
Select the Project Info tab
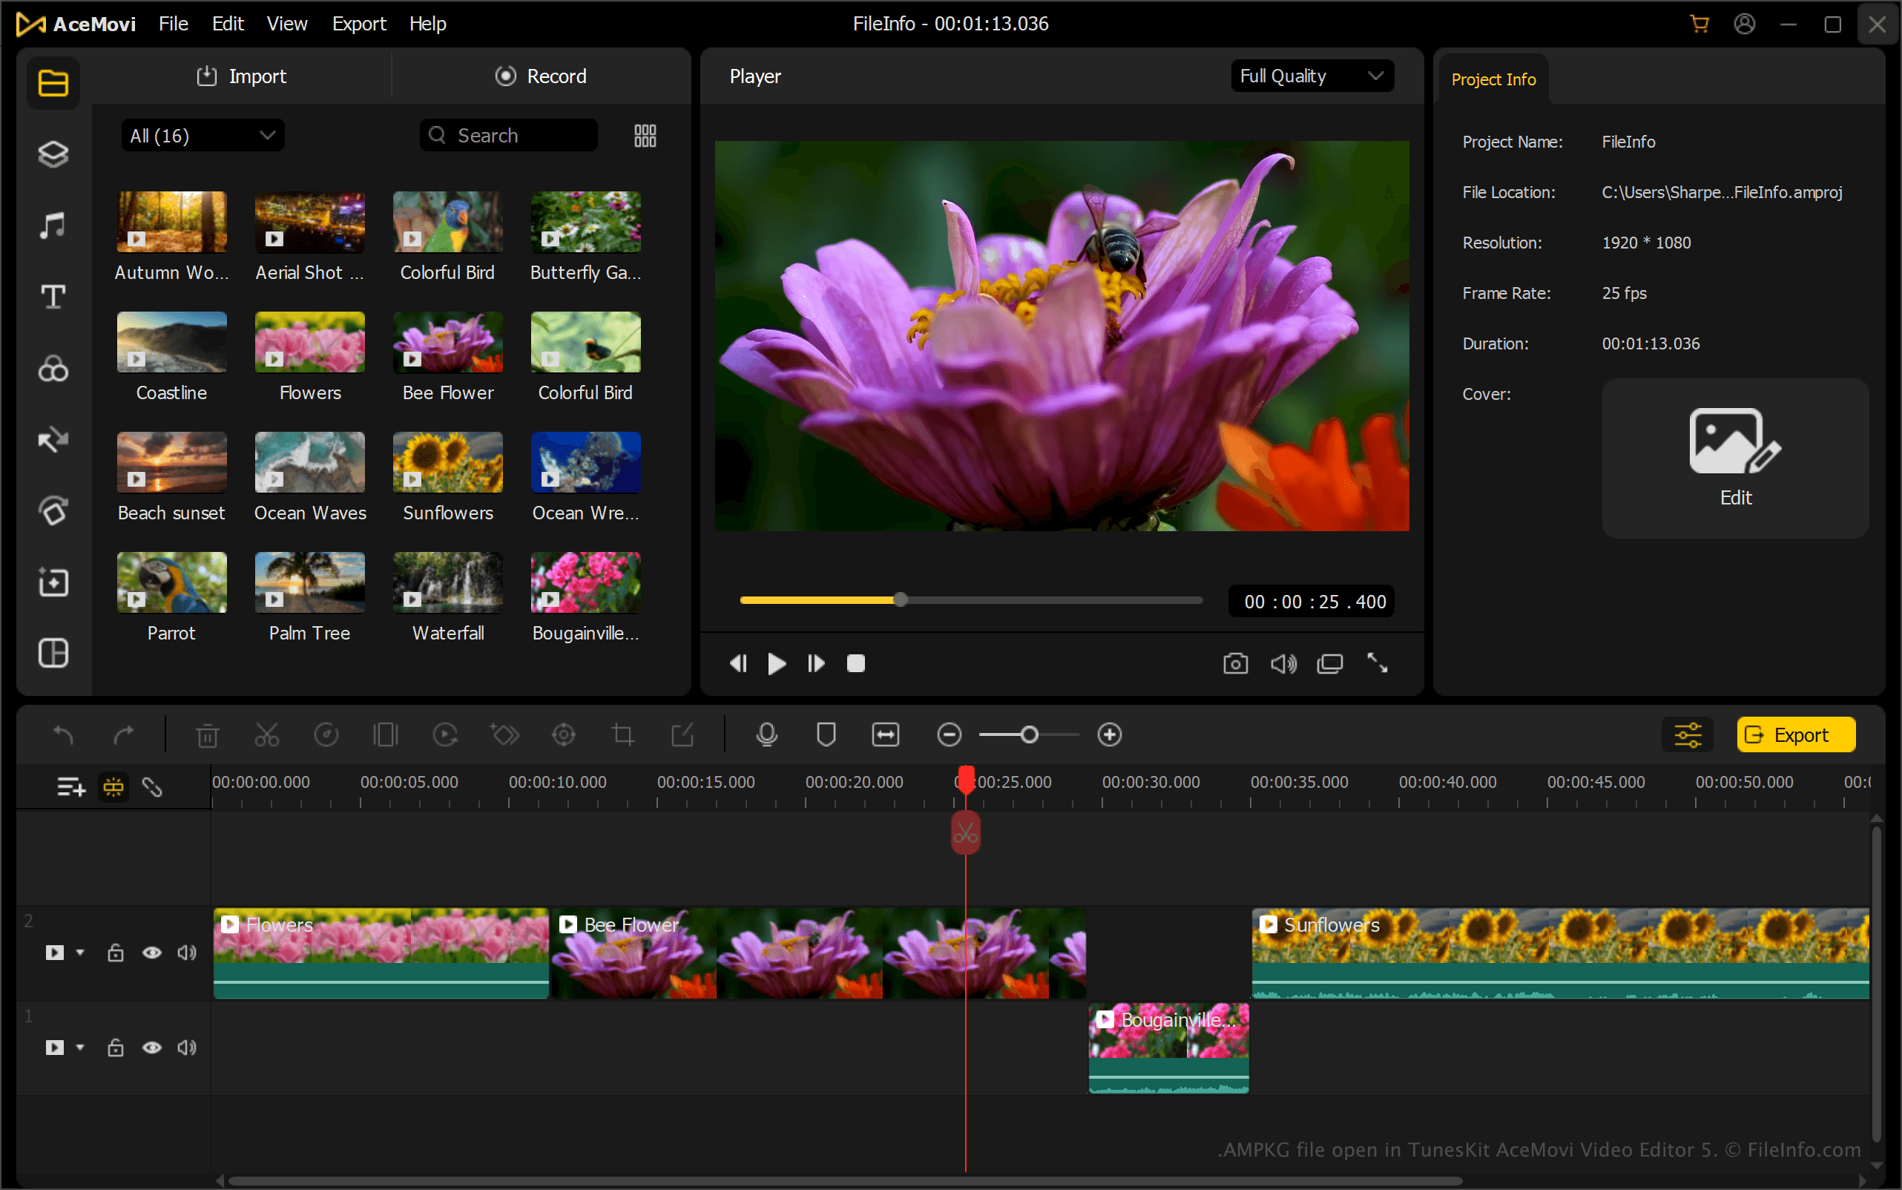[1493, 79]
